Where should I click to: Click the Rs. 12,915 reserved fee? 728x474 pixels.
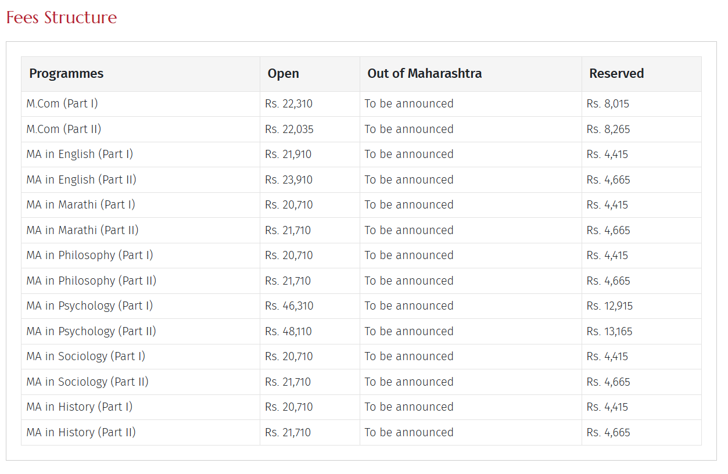(609, 306)
